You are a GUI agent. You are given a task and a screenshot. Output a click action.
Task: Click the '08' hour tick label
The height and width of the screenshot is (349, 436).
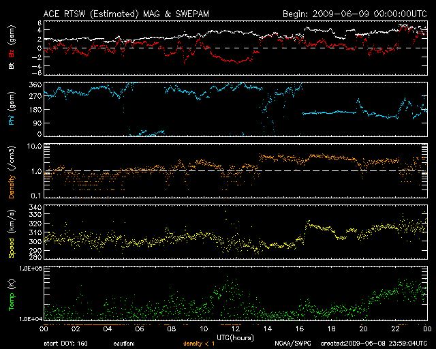(x=172, y=329)
